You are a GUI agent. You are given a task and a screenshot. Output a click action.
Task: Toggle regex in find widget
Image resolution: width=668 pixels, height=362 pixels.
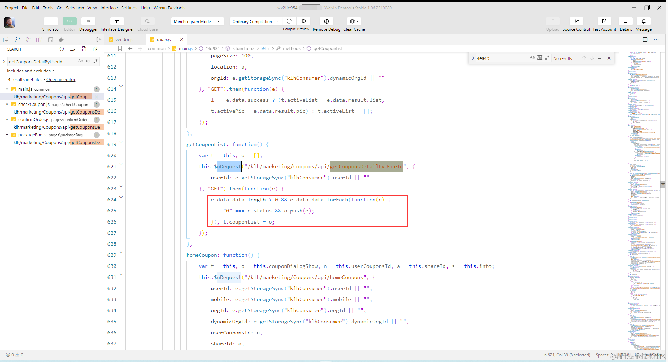point(547,58)
